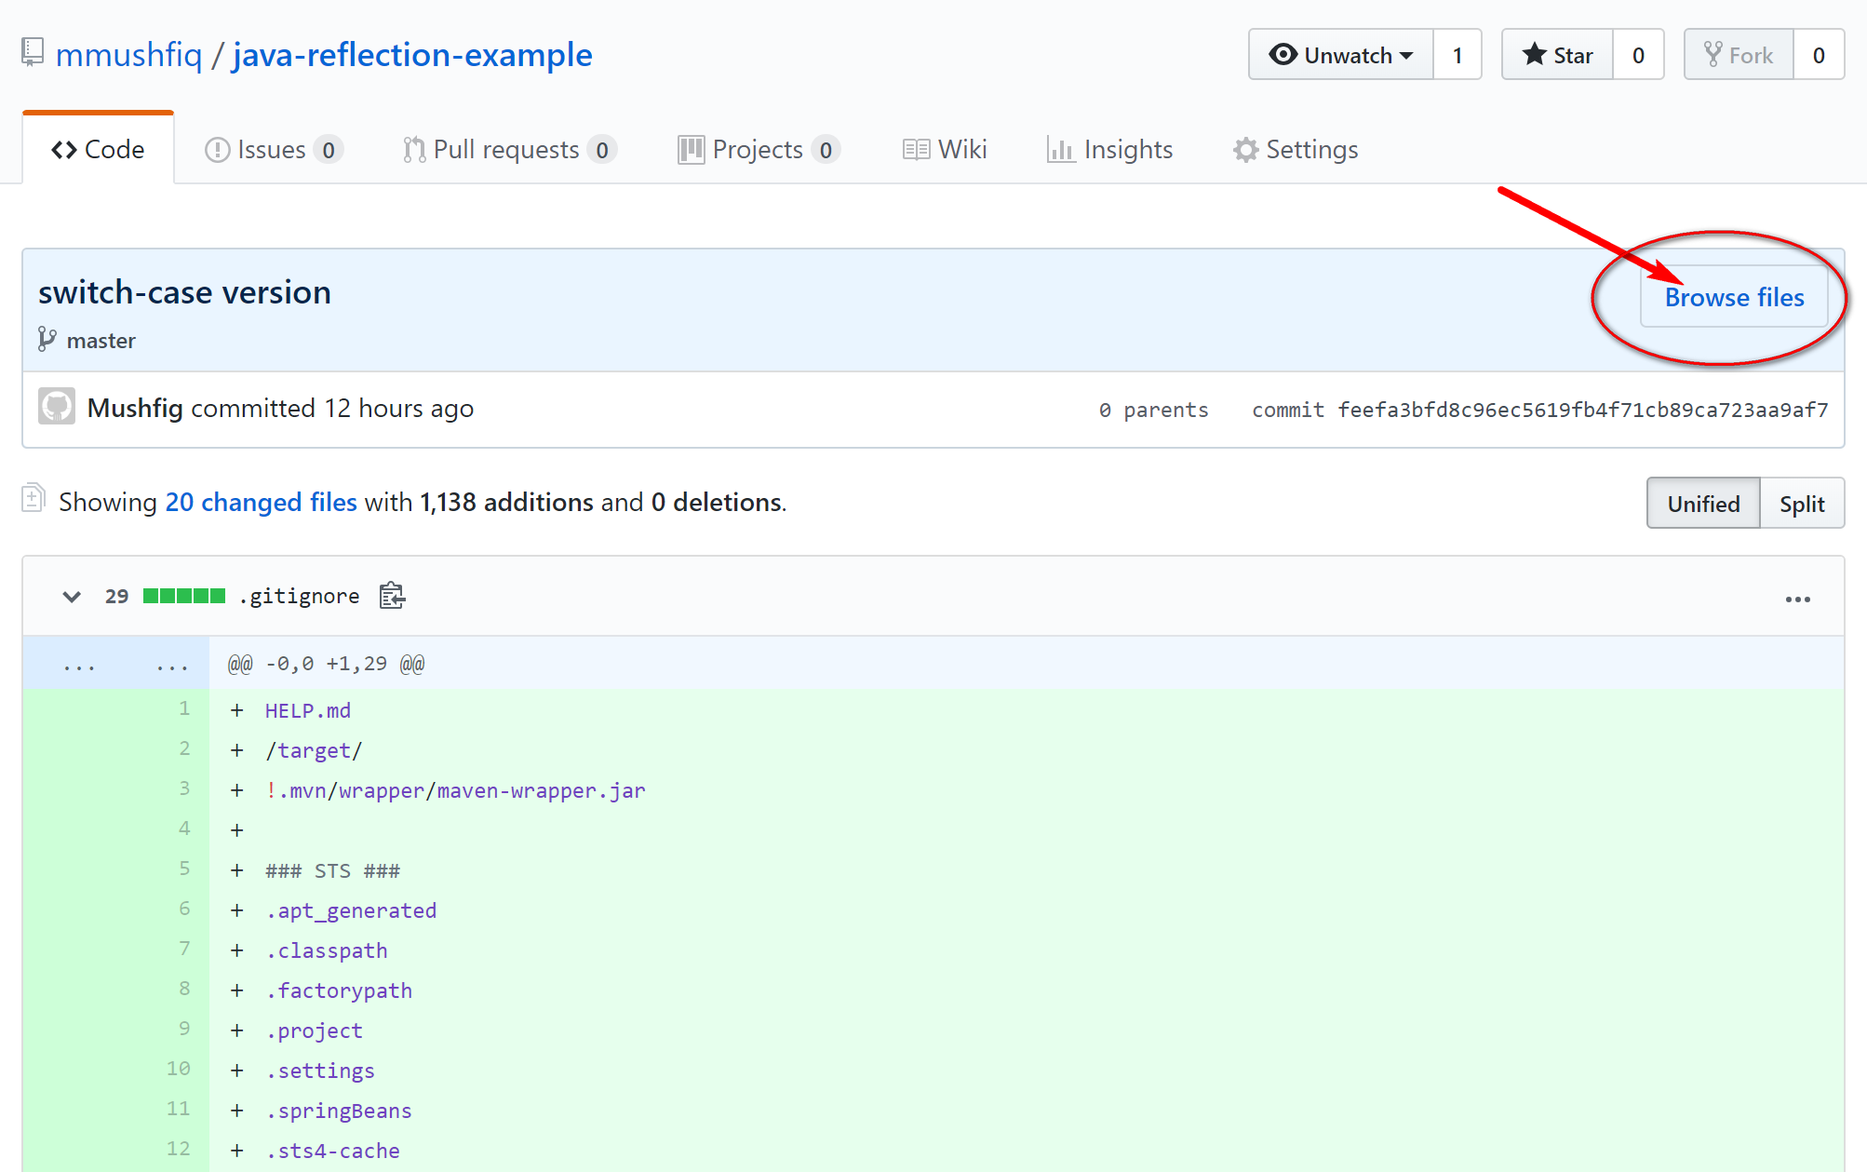
Task: View the Insights tab
Action: click(x=1109, y=149)
